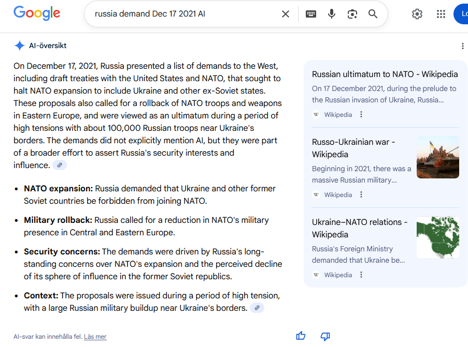The height and width of the screenshot is (347, 468).
Task: Open the Google logo homepage link
Action: point(37,13)
